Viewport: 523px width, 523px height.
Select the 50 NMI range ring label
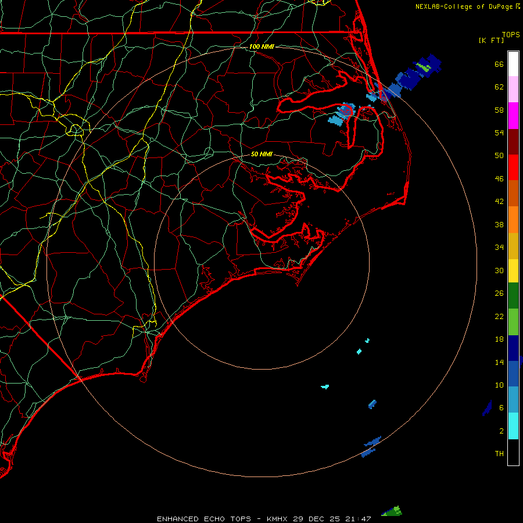pos(261,154)
